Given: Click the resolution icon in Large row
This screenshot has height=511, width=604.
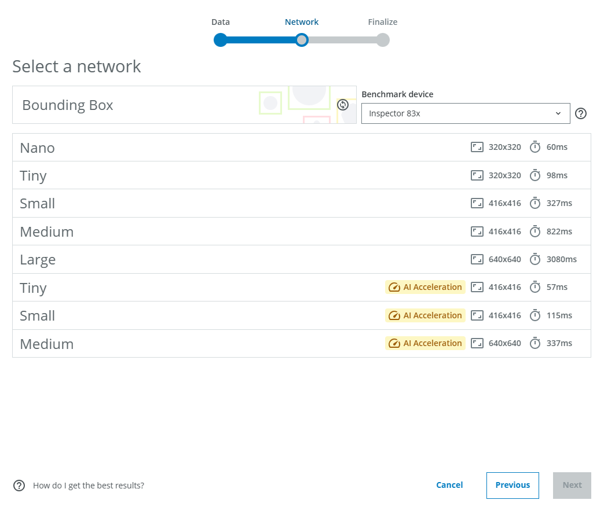Looking at the screenshot, I should point(477,259).
